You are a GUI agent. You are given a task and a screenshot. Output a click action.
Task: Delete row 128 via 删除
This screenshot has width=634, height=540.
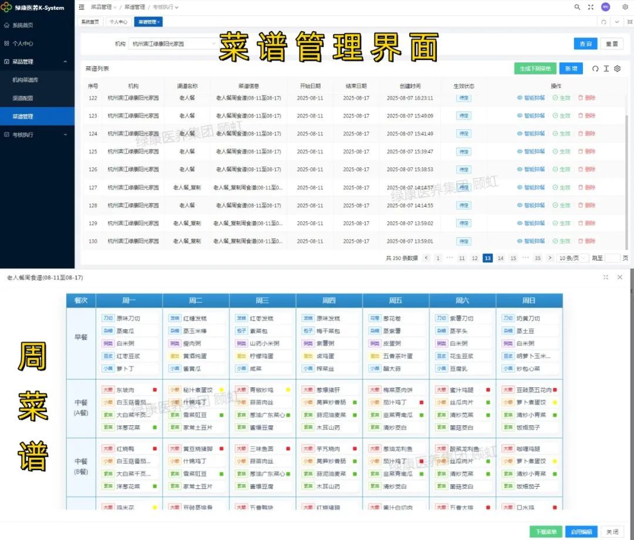pos(586,205)
